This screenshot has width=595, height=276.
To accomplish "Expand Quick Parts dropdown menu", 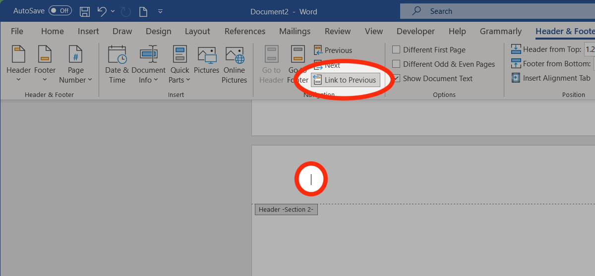I will tap(179, 64).
